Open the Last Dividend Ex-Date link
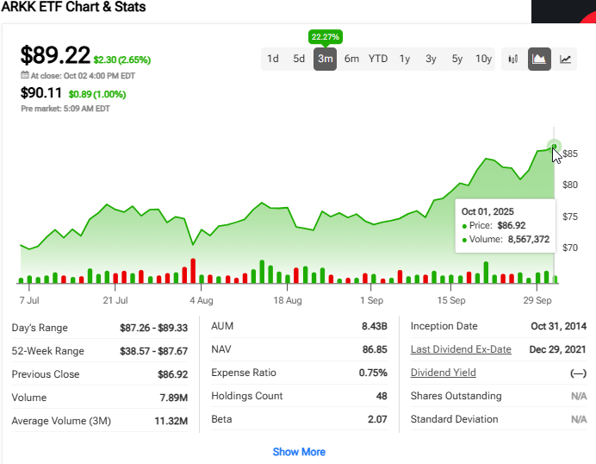 pos(461,349)
